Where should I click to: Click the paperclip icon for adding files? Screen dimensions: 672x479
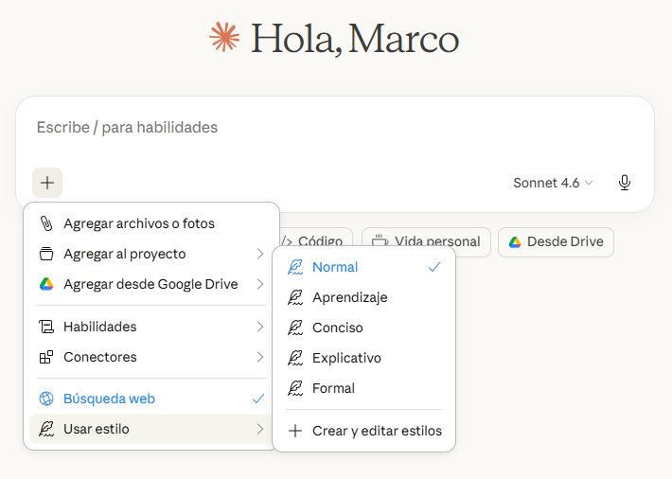tap(45, 223)
